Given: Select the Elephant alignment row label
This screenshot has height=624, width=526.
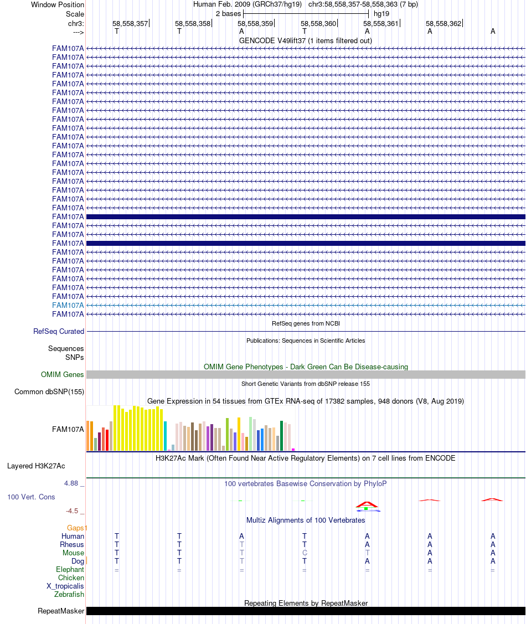Looking at the screenshot, I should click(70, 570).
